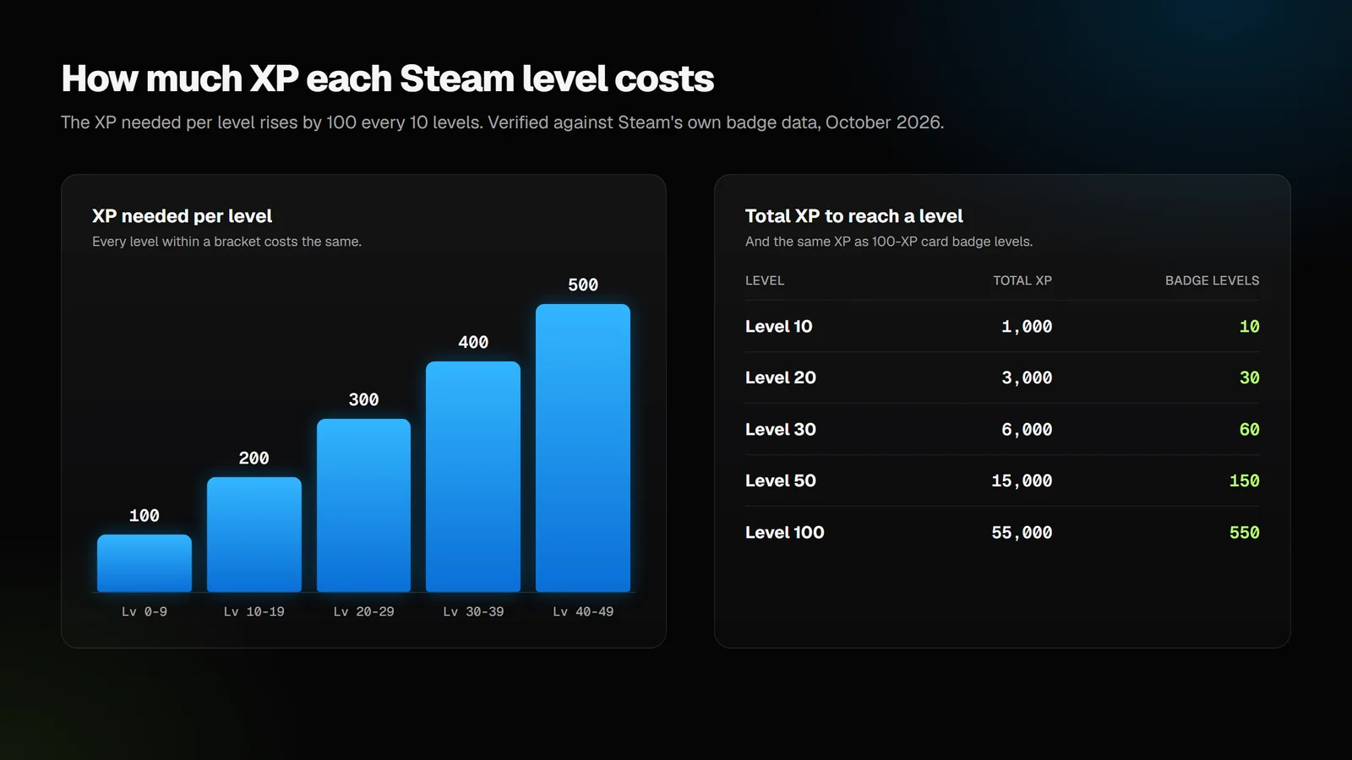Click the TOTAL XP column header
The height and width of the screenshot is (760, 1352).
(x=1022, y=280)
